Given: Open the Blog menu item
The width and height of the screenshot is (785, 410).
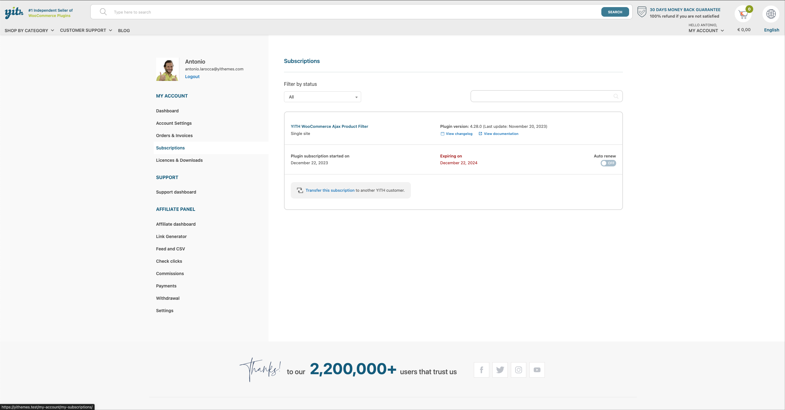Looking at the screenshot, I should click(x=124, y=31).
